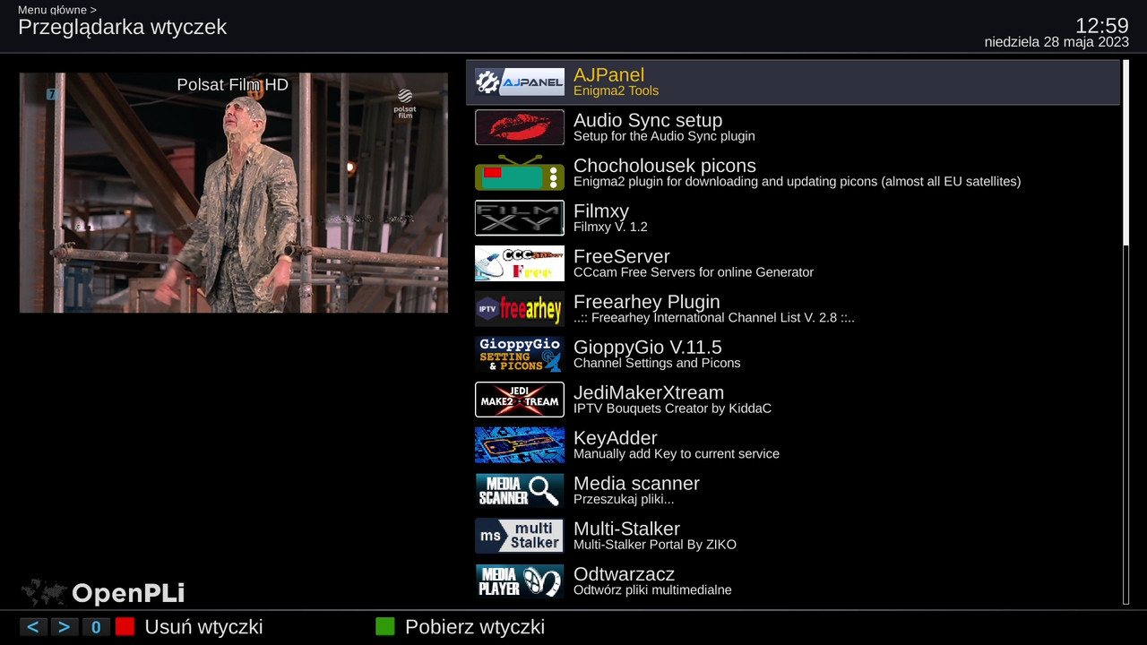1147x645 pixels.
Task: Select the red Usuń wtyczki button square
Action: [125, 627]
